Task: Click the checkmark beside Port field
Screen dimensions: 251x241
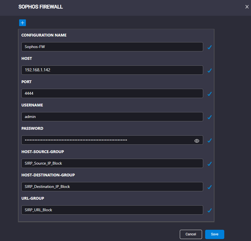Action: [210, 94]
